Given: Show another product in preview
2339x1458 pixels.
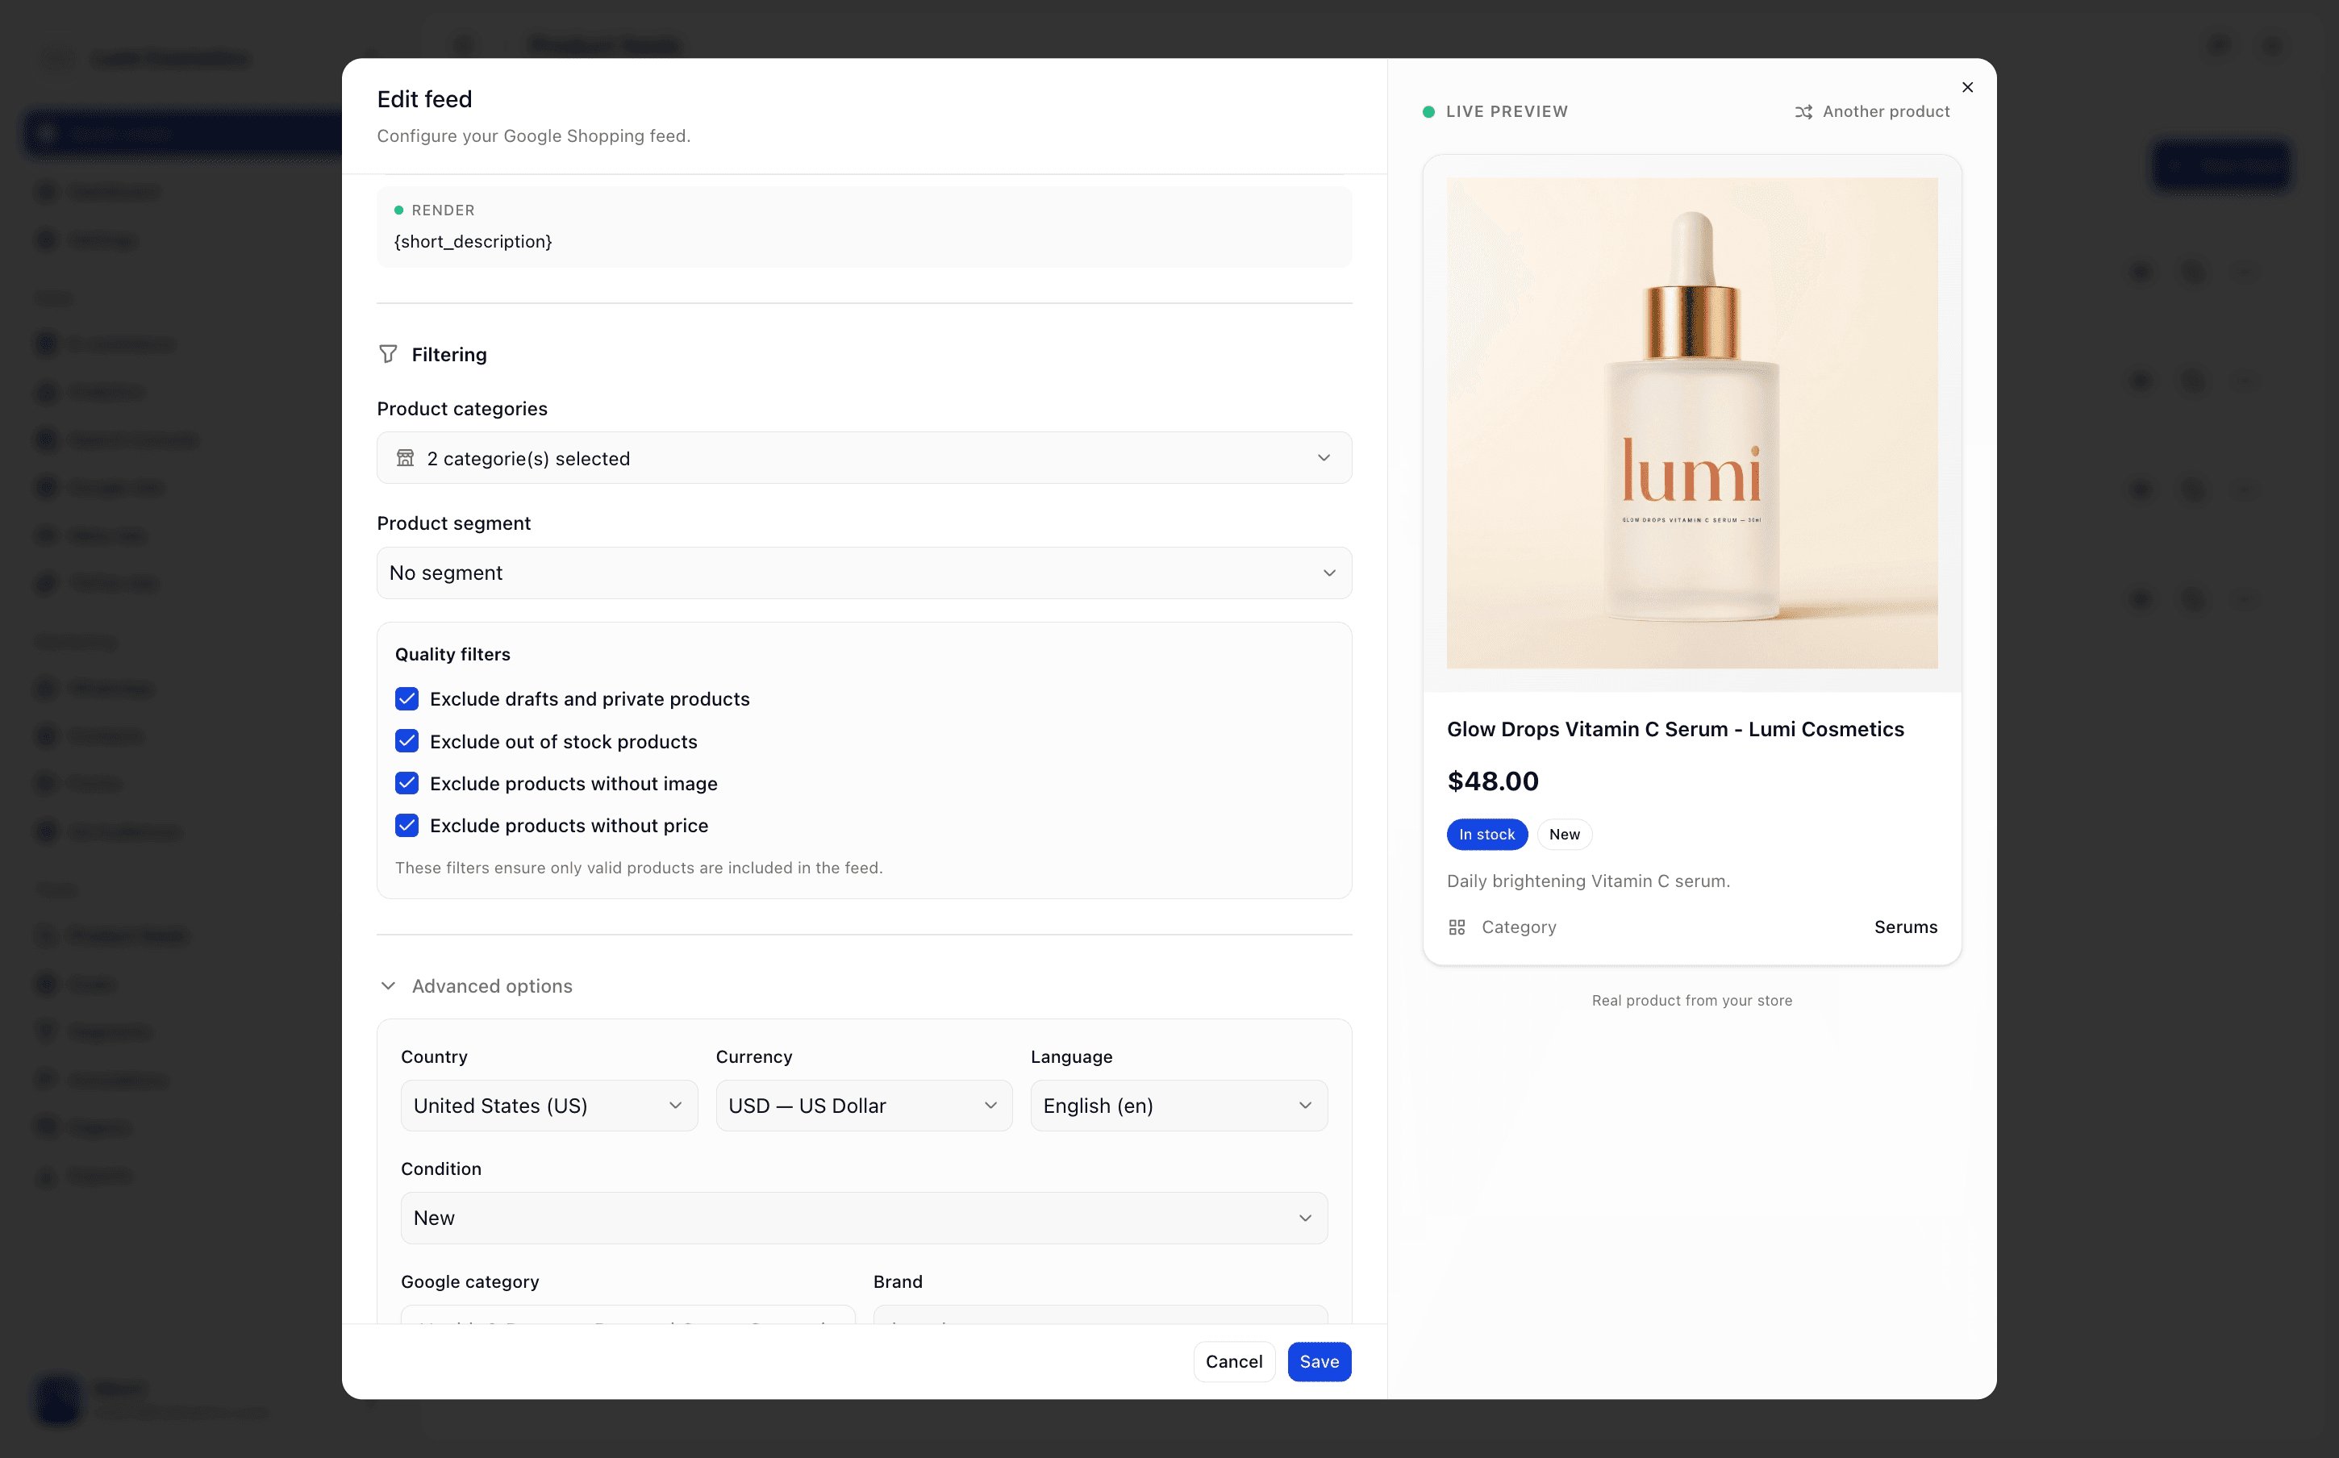Looking at the screenshot, I should 1871,112.
